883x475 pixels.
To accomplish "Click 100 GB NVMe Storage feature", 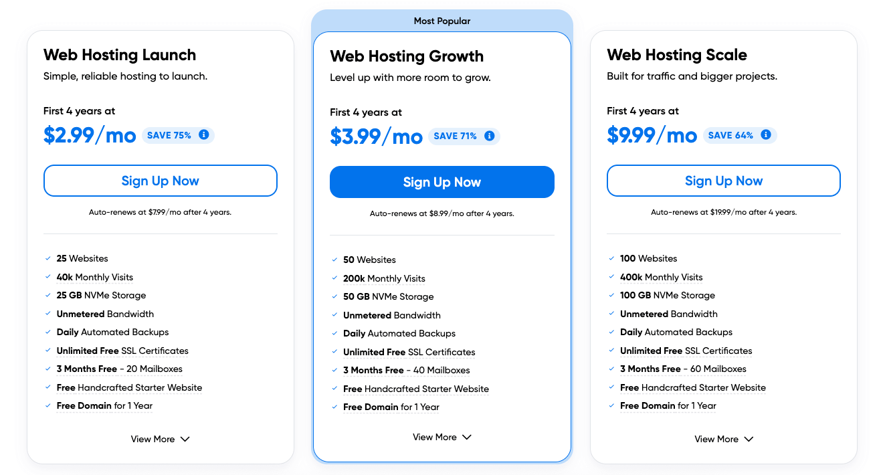I will coord(667,295).
